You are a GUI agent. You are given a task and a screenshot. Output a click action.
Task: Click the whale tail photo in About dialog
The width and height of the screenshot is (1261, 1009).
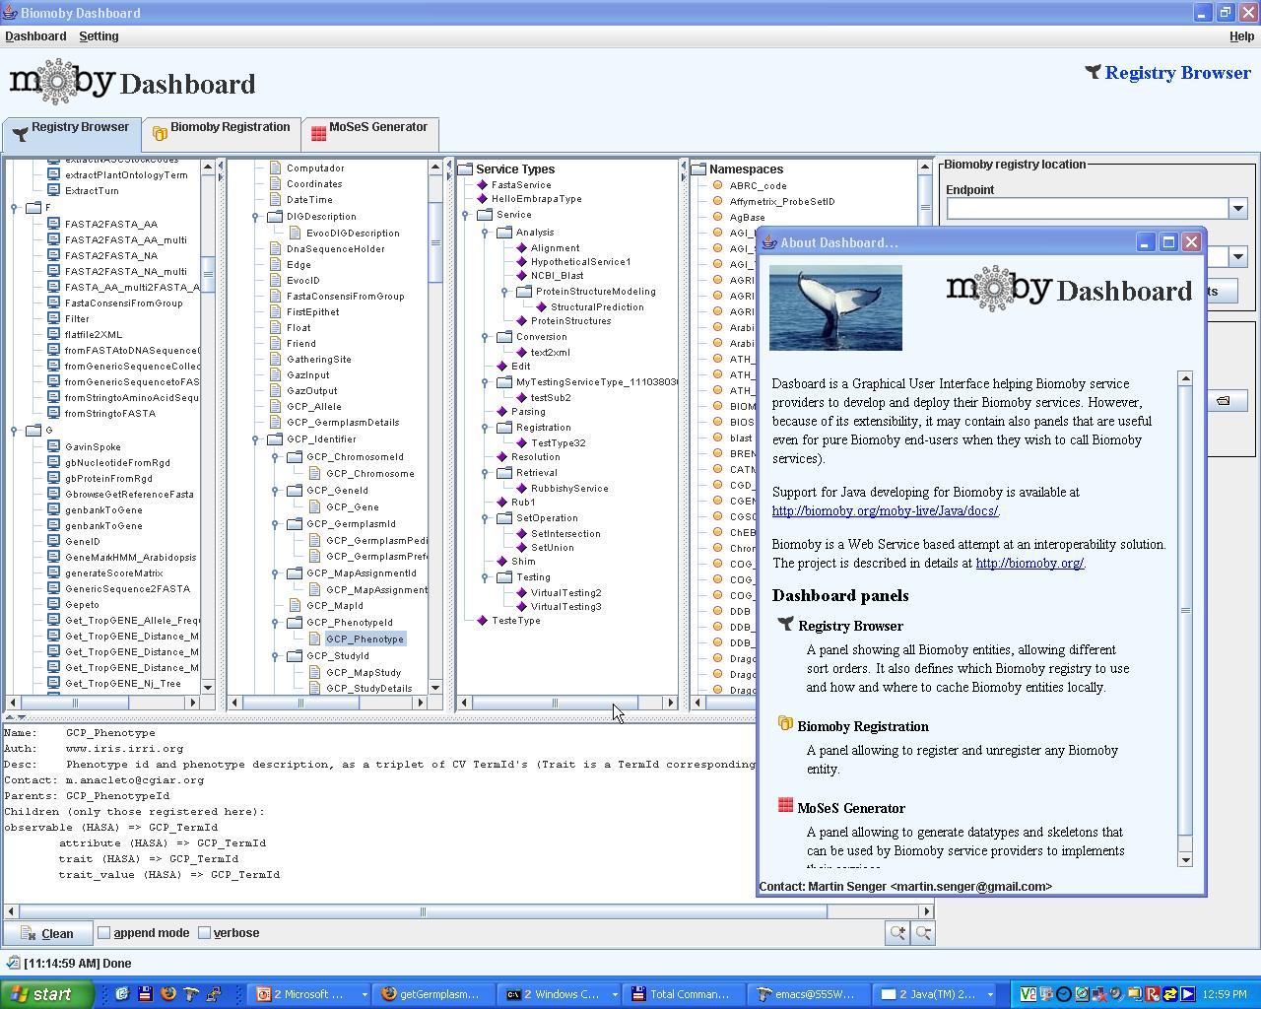835,307
